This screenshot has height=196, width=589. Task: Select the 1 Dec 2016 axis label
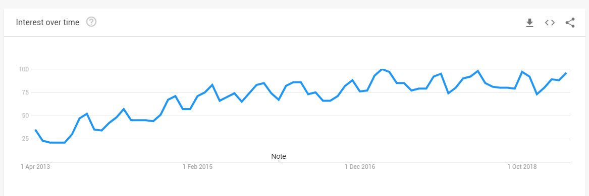(x=360, y=167)
